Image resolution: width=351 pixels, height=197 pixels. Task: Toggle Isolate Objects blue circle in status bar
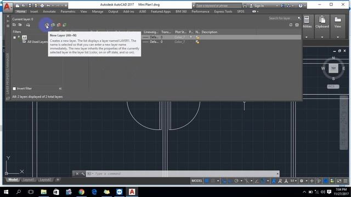[326, 181]
